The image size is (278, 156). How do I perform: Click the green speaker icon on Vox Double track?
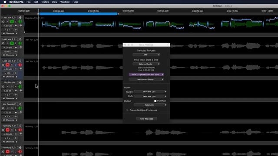(20, 87)
